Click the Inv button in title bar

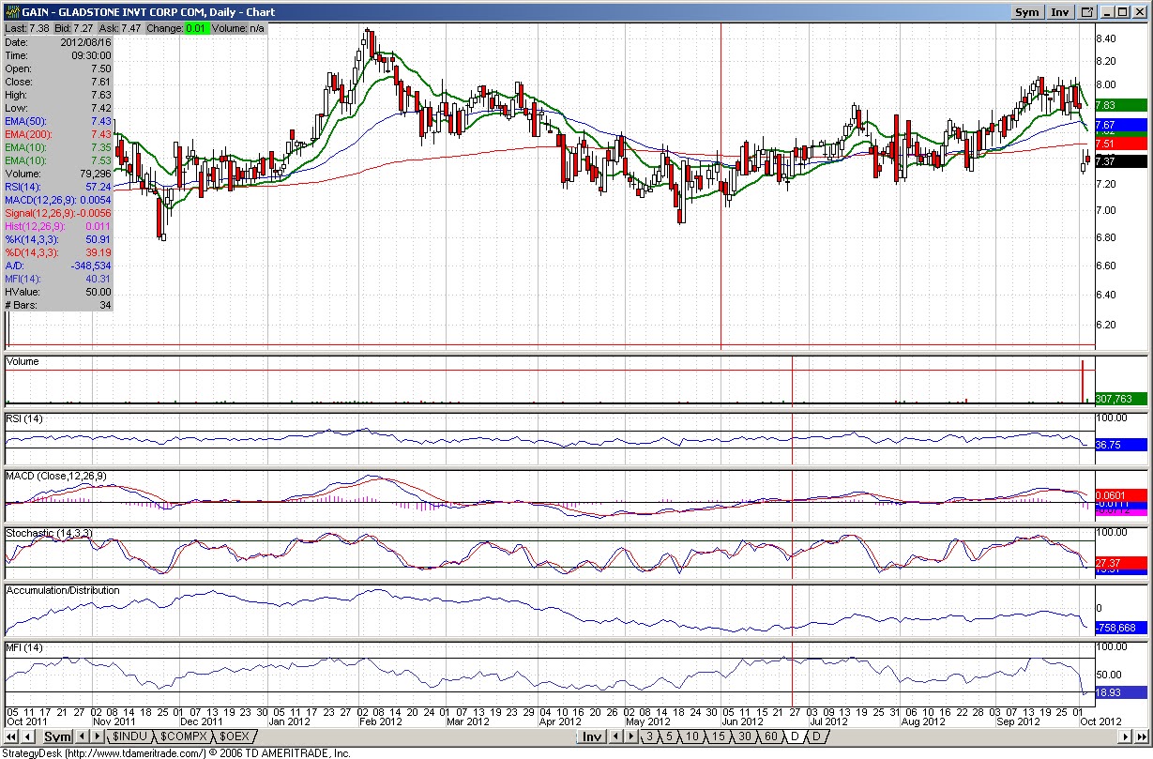(1060, 12)
